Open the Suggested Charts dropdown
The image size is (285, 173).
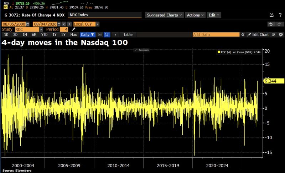(164, 15)
